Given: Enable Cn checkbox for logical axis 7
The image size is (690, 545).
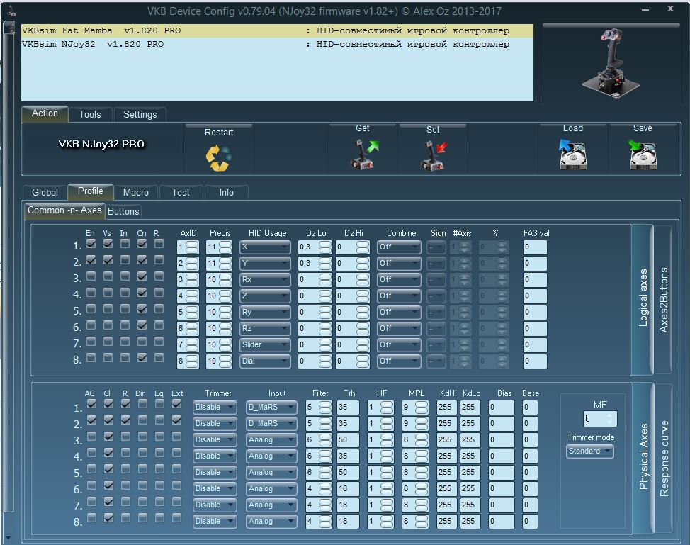Looking at the screenshot, I should tap(142, 341).
